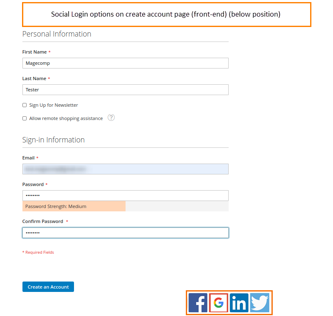Click the Confirm Password field
This screenshot has width=333, height=316.
click(x=125, y=233)
